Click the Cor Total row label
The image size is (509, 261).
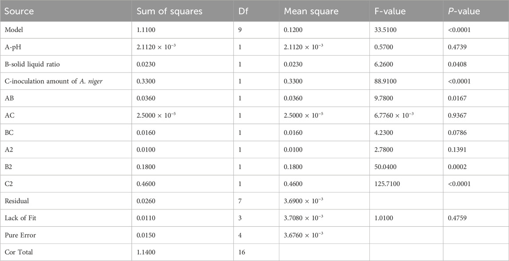19,252
